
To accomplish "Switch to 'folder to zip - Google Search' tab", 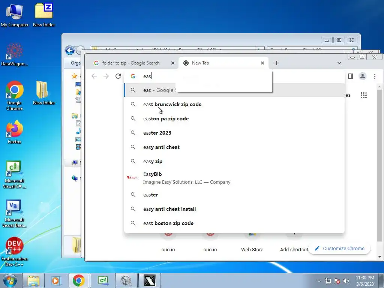I will click(134, 63).
